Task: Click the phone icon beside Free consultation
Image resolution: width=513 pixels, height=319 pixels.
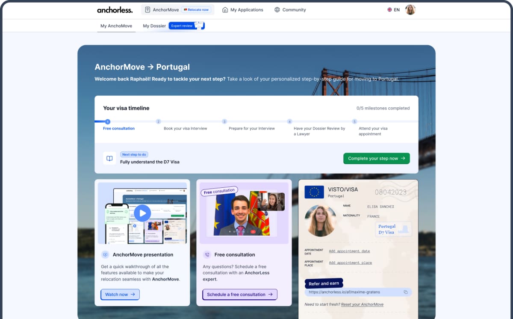Action: tap(207, 254)
